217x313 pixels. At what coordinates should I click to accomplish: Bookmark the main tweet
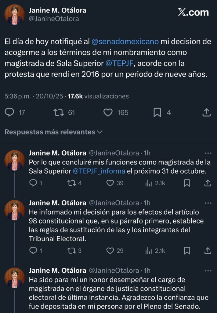tap(157, 112)
